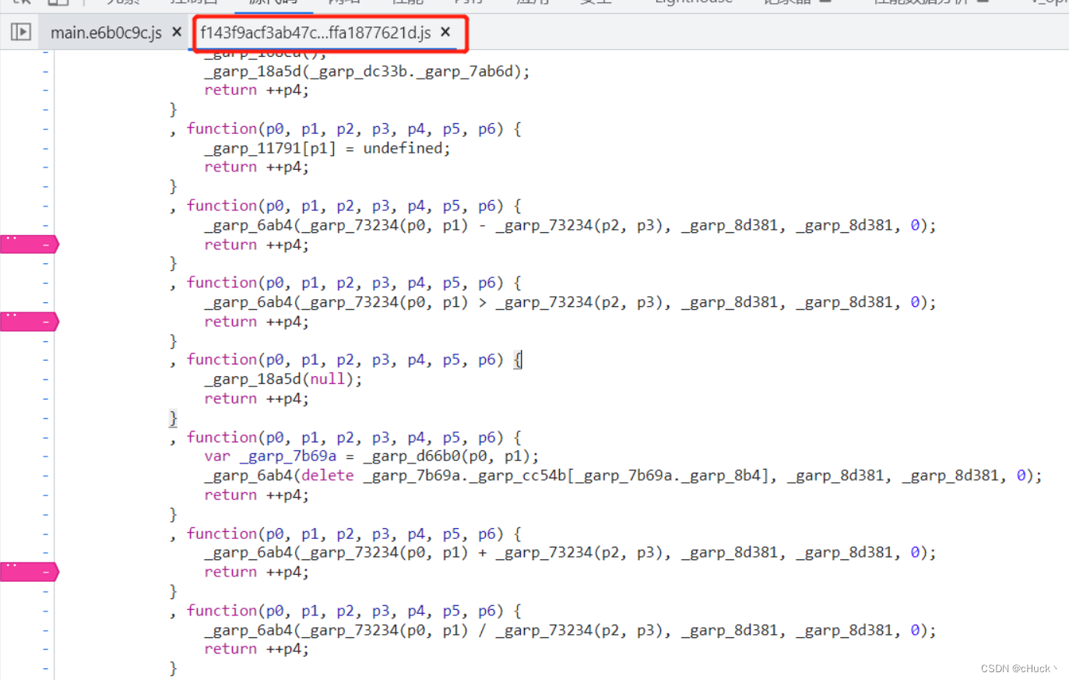Select the f143f9acf3ab47c...ffa1877621d.js tab

click(x=315, y=33)
